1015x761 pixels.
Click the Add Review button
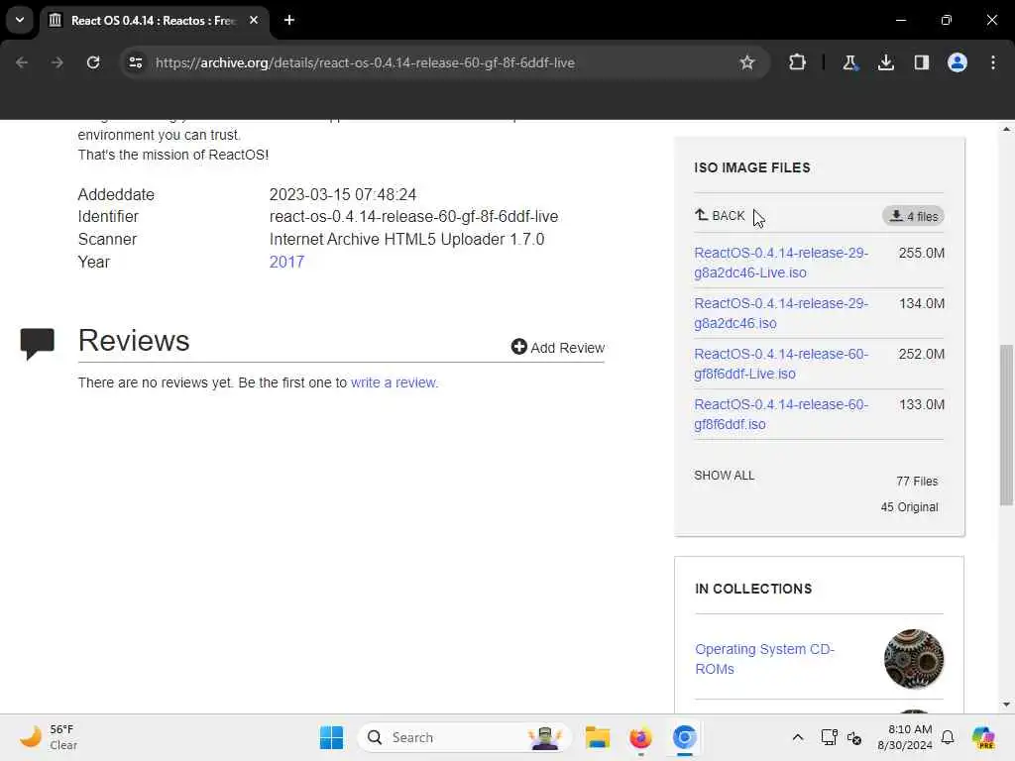(557, 348)
